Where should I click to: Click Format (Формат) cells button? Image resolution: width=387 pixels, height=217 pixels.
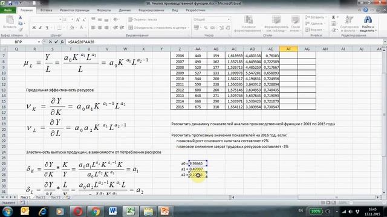pyautogui.click(x=314, y=30)
